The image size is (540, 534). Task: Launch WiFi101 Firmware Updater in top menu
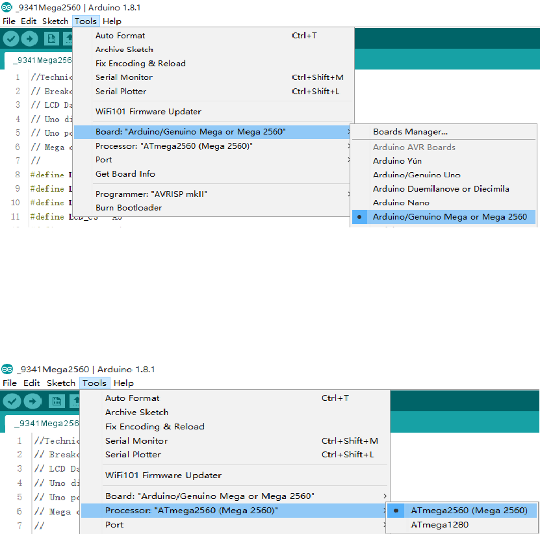point(214,112)
